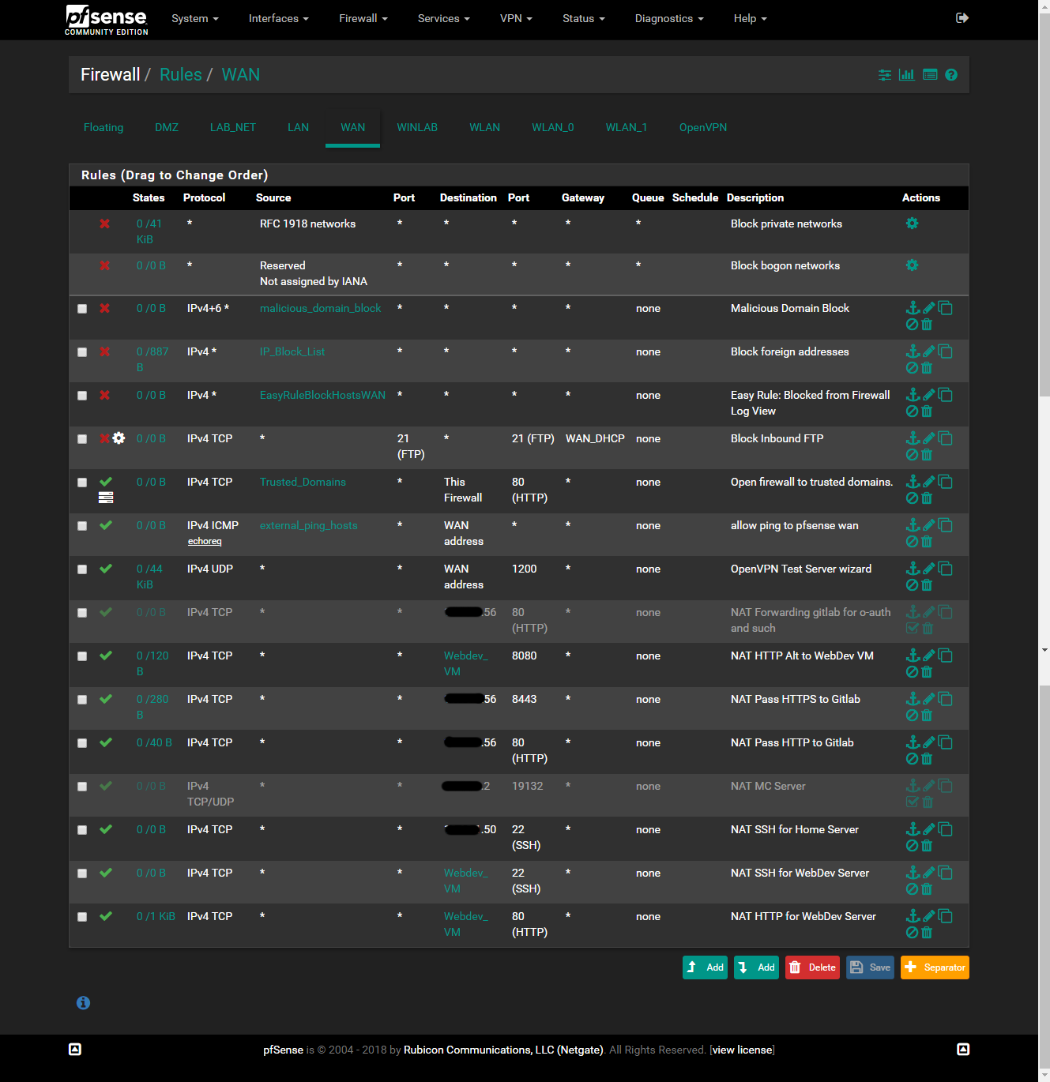1050x1082 pixels.
Task: Click the status graph icon in header
Action: 907,75
